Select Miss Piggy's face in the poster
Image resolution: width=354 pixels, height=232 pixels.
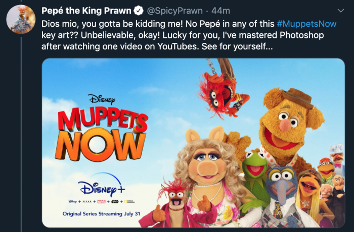tap(208, 164)
